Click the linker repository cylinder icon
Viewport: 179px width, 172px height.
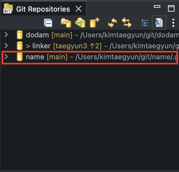coord(20,46)
